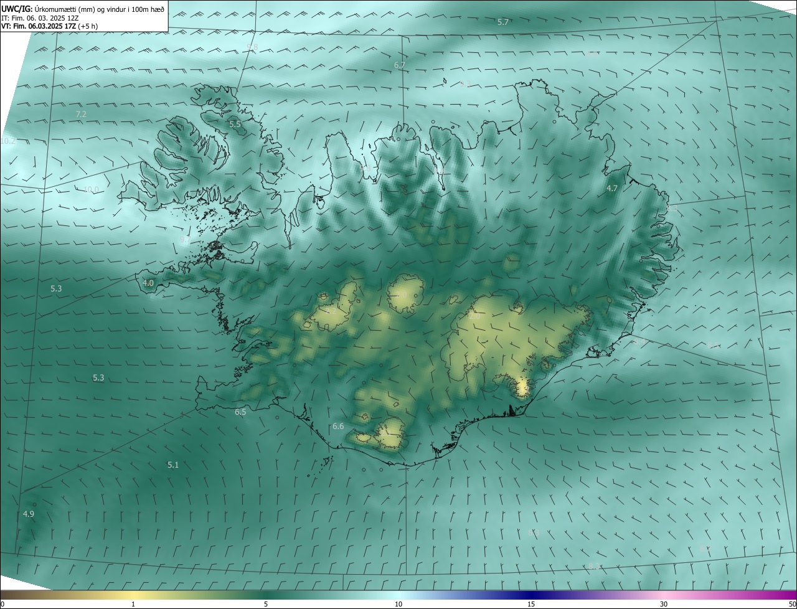Image resolution: width=797 pixels, height=609 pixels.
Task: Click the 10.0 value label on the map
Action: pyautogui.click(x=91, y=189)
